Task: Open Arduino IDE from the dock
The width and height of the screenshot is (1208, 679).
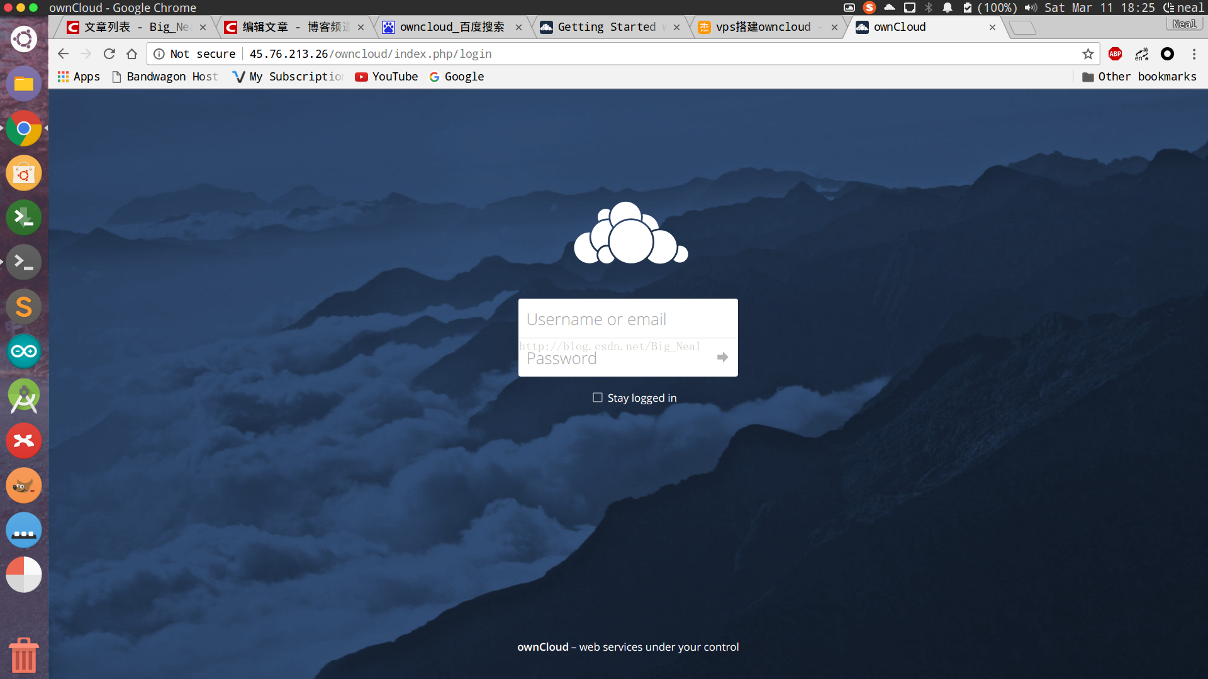Action: tap(24, 351)
